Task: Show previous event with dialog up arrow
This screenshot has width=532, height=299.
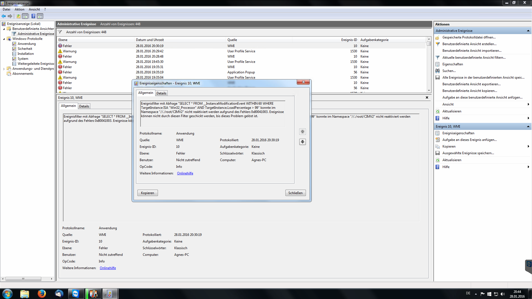Action: pyautogui.click(x=303, y=132)
